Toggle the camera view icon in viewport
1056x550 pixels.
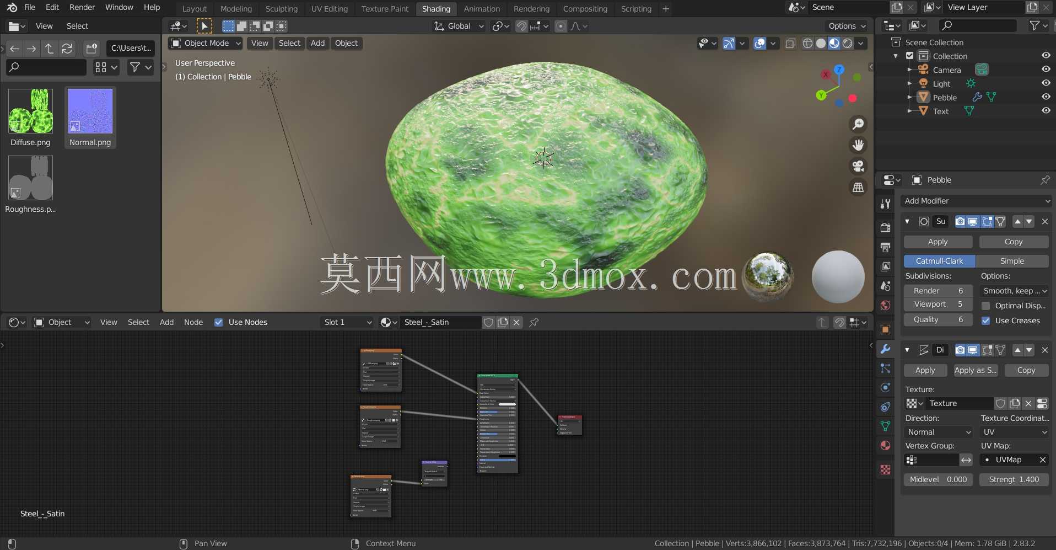pyautogui.click(x=858, y=166)
